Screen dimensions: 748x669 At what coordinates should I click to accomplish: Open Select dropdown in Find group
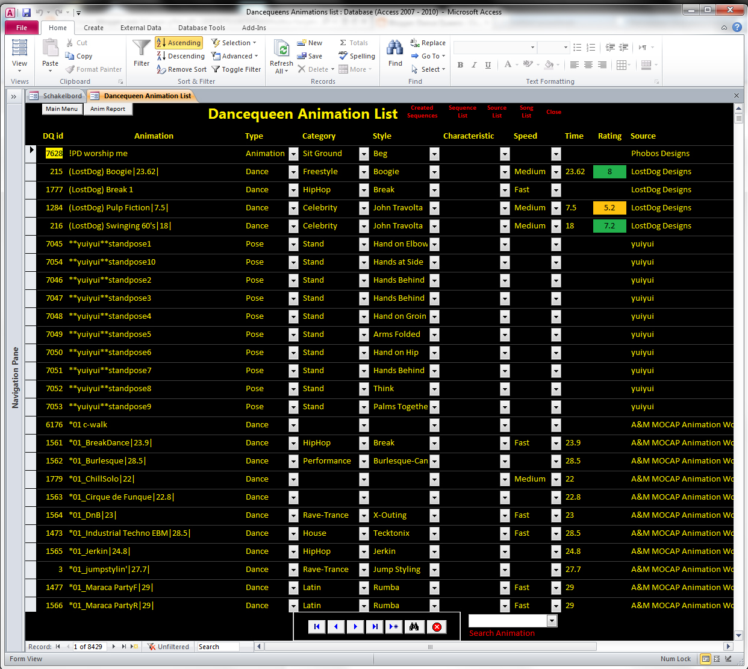click(429, 69)
